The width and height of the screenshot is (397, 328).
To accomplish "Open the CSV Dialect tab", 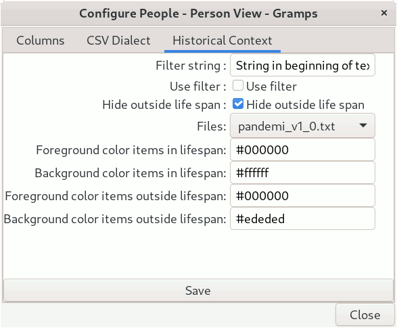I will click(118, 41).
